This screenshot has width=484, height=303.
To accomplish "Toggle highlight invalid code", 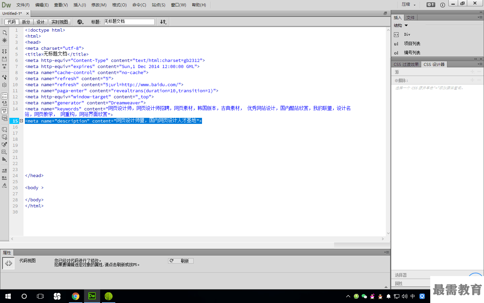I will [x=4, y=103].
